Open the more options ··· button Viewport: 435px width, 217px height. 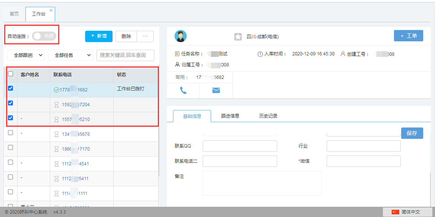(145, 36)
